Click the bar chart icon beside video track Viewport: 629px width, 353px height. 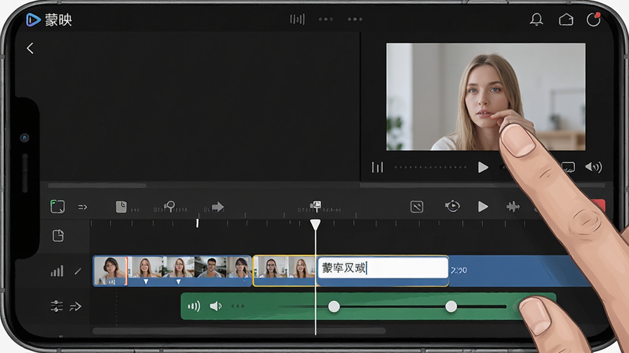[x=57, y=271]
